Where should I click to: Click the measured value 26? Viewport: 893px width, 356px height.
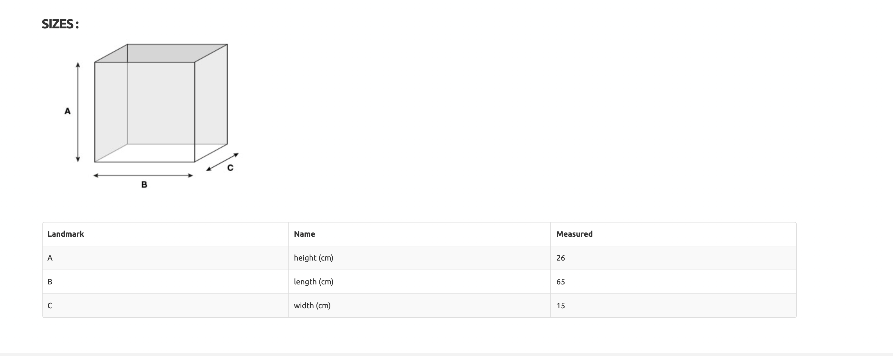click(561, 258)
